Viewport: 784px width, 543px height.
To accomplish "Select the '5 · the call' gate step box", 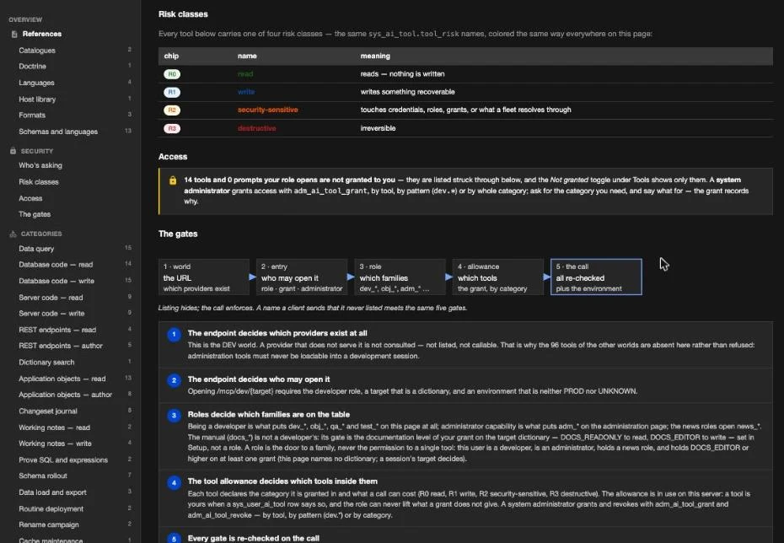I will click(596, 277).
